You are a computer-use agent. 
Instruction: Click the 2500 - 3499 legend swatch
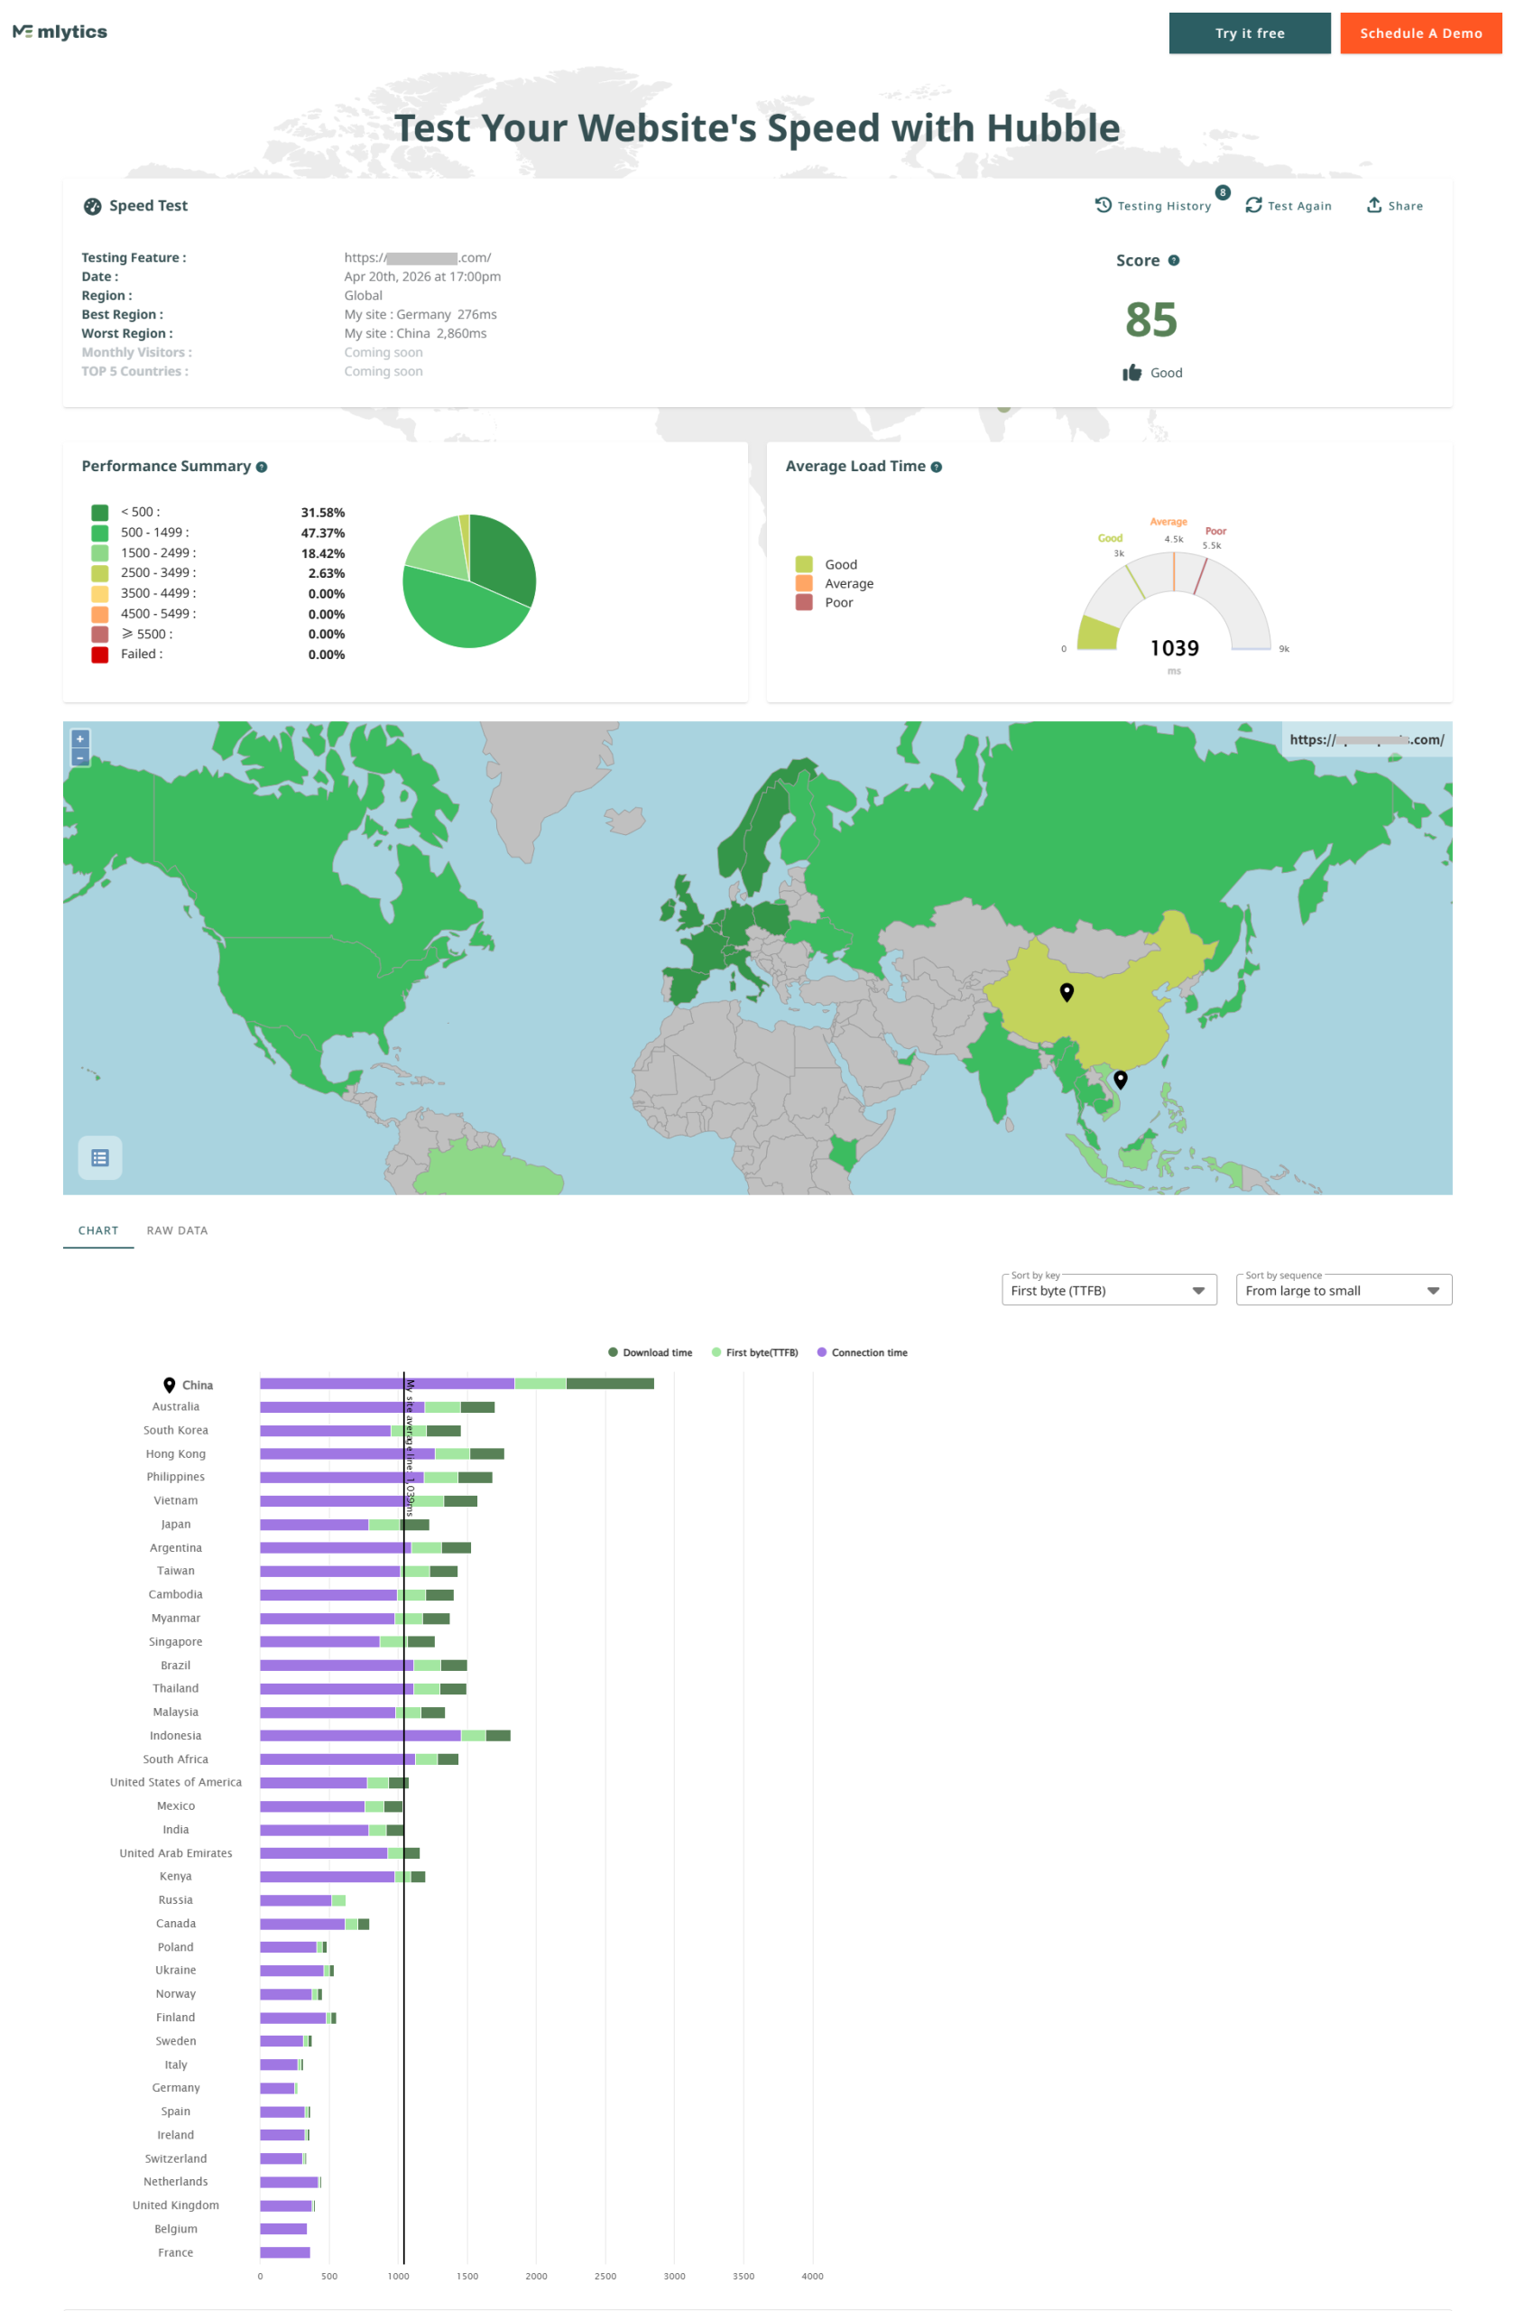click(x=100, y=573)
